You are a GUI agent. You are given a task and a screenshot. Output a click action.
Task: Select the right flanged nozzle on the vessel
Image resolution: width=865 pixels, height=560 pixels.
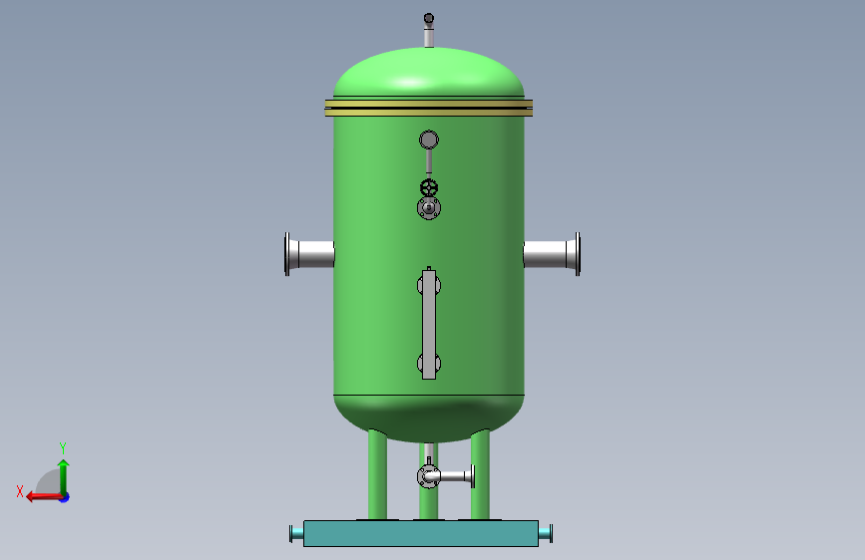pyautogui.click(x=552, y=254)
